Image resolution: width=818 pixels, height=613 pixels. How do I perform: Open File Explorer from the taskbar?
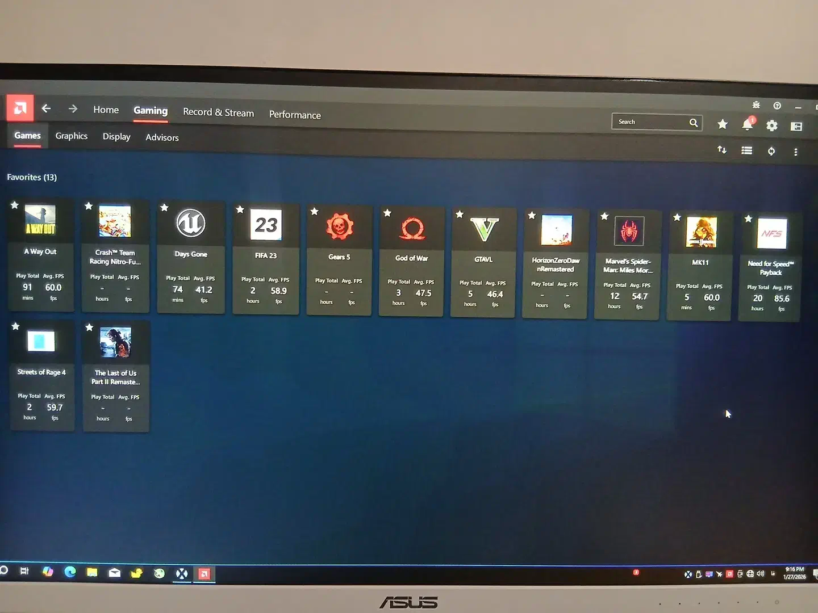pos(92,572)
